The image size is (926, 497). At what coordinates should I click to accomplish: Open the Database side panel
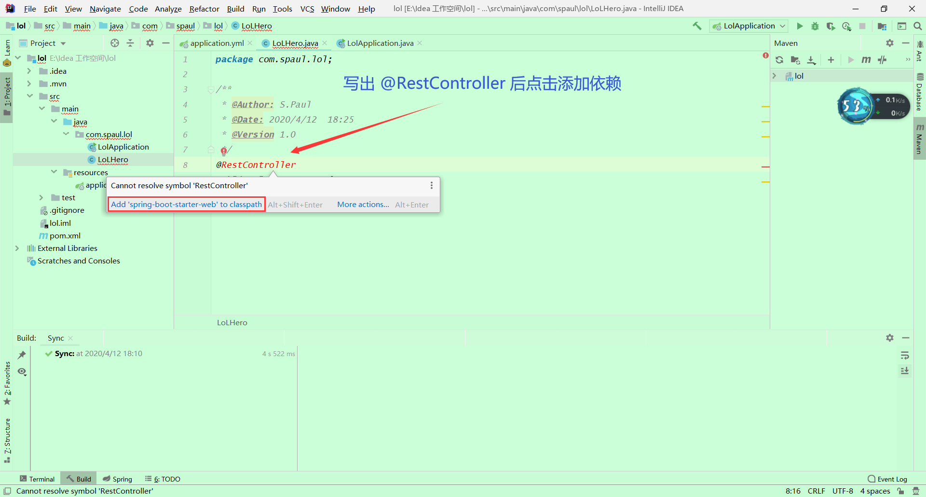pos(920,92)
